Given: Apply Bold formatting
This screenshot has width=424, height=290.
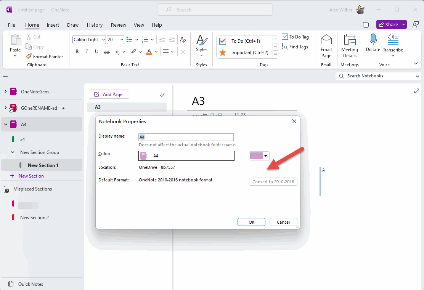Looking at the screenshot, I should pyautogui.click(x=77, y=52).
